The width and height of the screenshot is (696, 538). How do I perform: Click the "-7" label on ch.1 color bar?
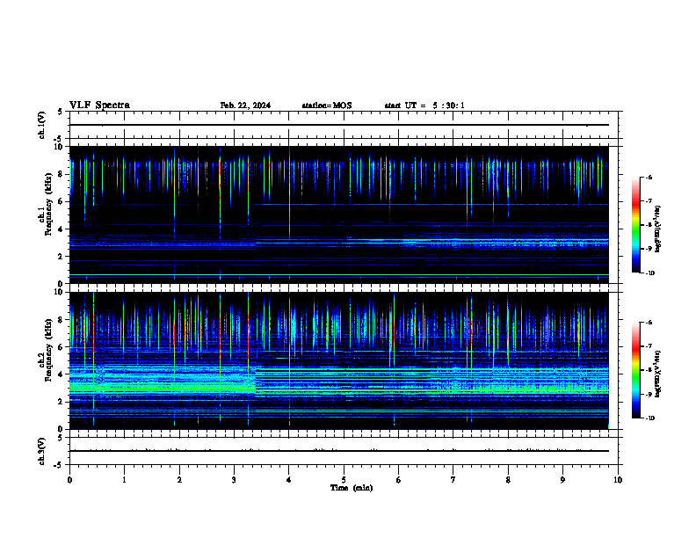649,201
